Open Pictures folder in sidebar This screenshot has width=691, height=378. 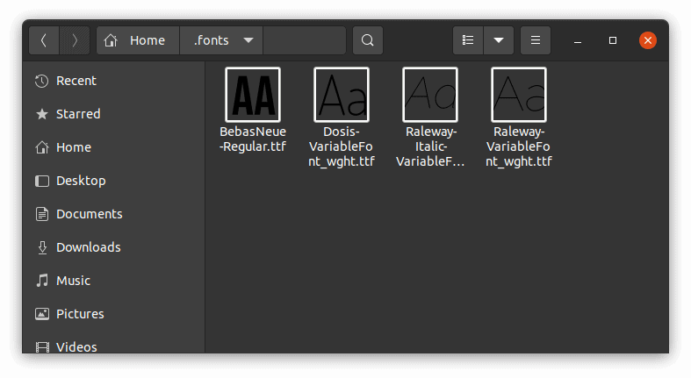pyautogui.click(x=79, y=314)
